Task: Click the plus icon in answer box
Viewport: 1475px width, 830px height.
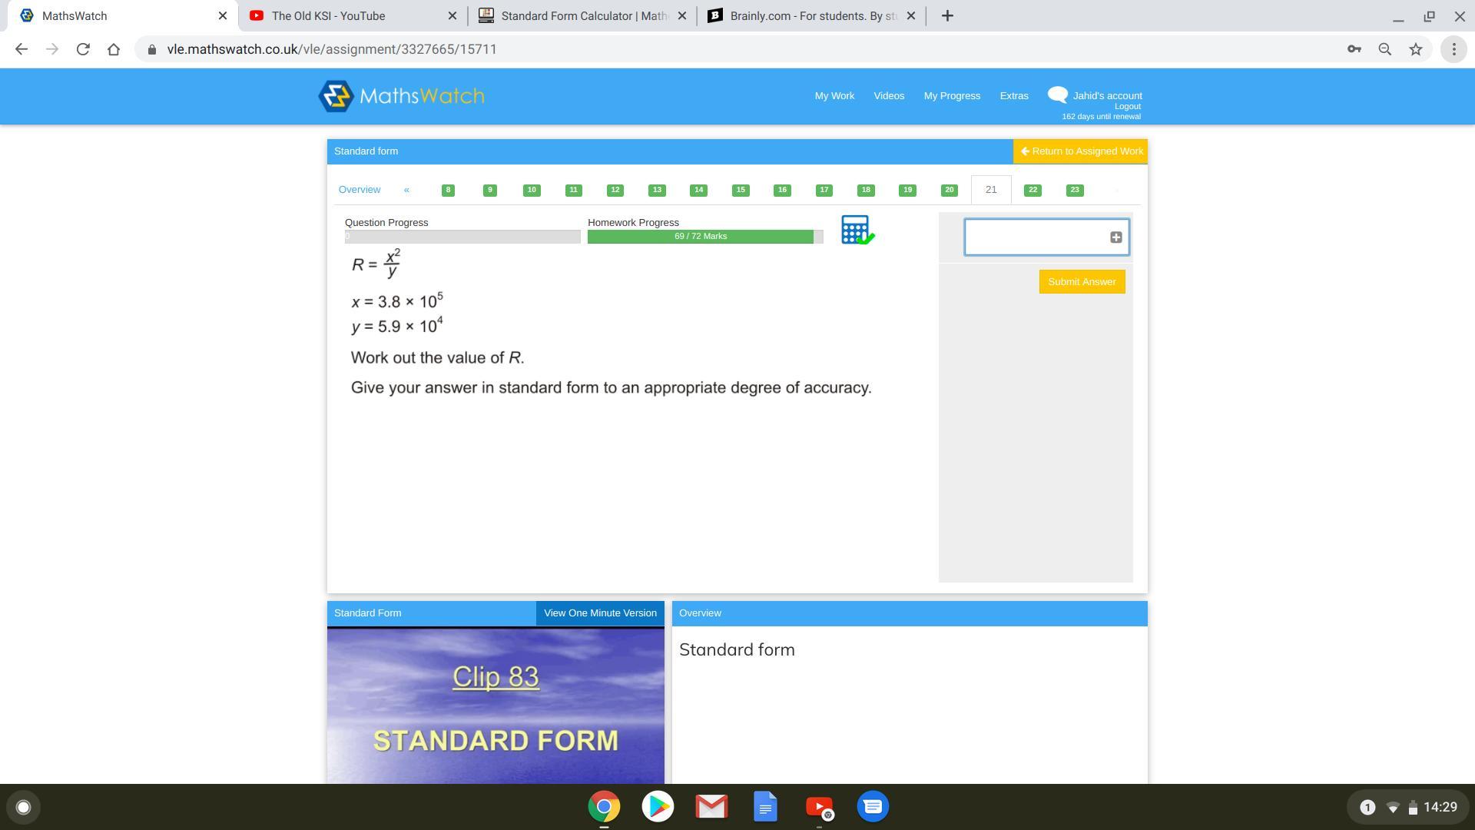Action: [x=1115, y=237]
